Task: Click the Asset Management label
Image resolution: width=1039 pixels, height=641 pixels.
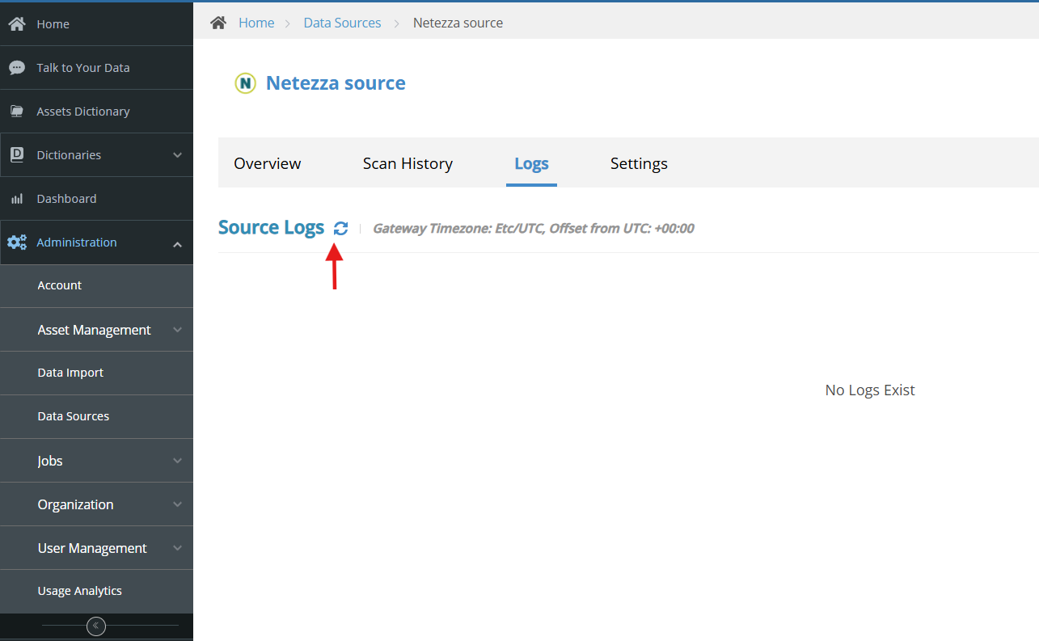Action: coord(94,330)
